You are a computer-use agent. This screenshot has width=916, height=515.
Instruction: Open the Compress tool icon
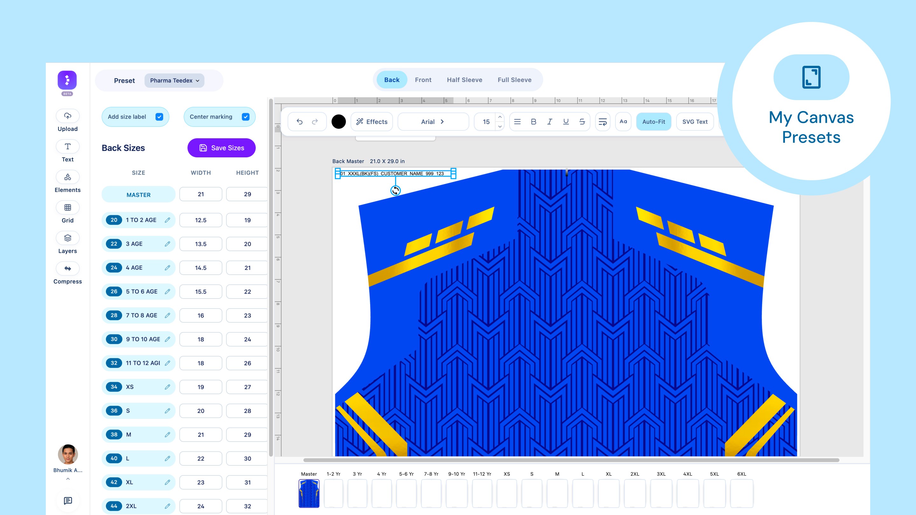click(67, 269)
